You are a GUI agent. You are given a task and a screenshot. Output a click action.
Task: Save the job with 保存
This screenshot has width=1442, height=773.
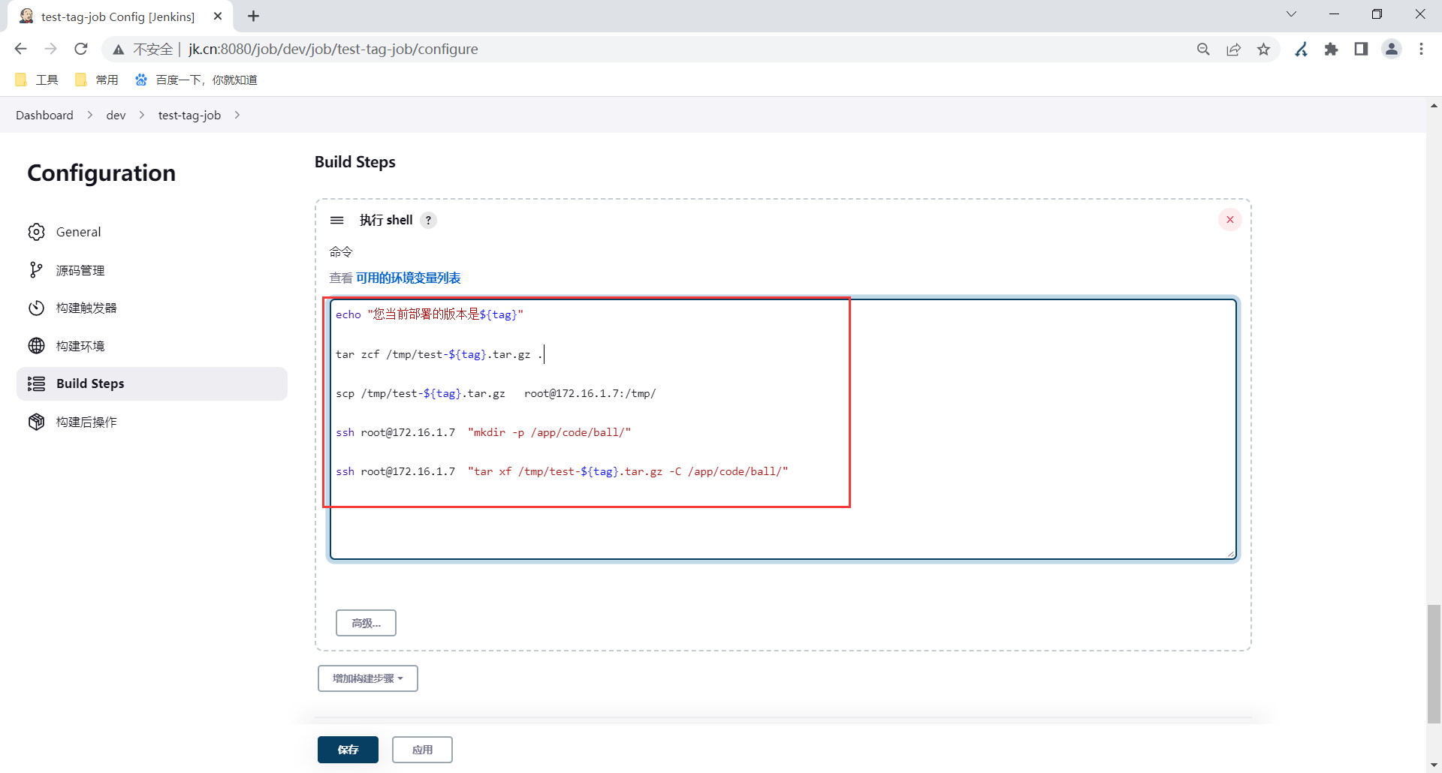click(x=348, y=750)
